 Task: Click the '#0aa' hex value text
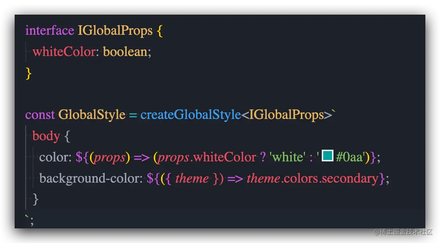click(349, 157)
